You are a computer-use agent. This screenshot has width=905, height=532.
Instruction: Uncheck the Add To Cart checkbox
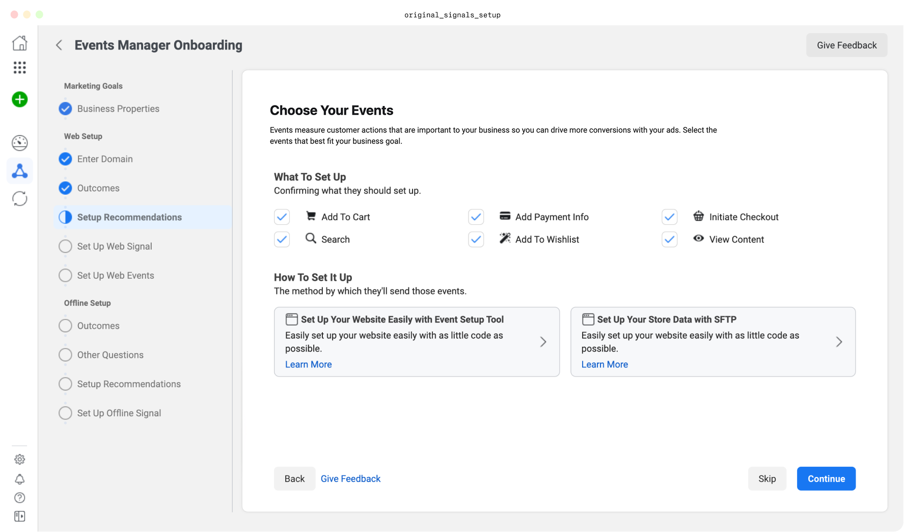[x=282, y=217]
